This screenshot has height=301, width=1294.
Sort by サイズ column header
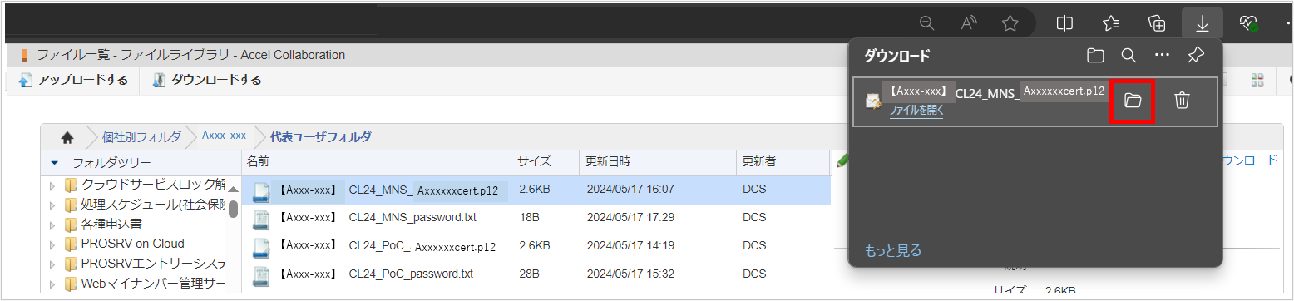[544, 162]
